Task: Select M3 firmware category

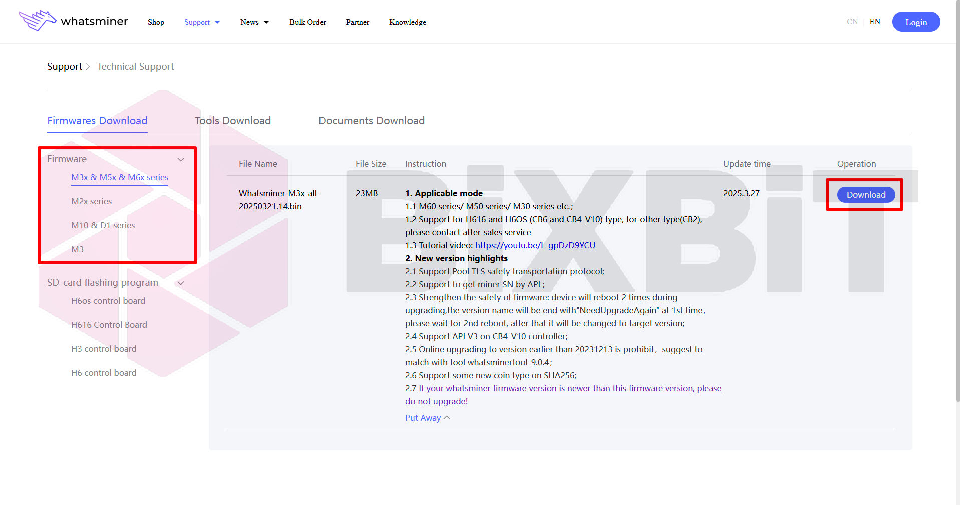Action: pyautogui.click(x=77, y=249)
